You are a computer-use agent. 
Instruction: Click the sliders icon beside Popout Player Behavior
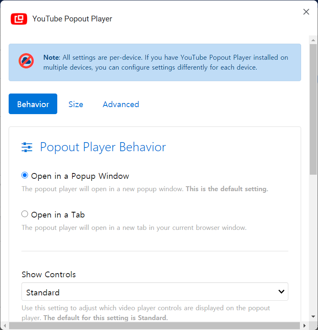point(27,147)
